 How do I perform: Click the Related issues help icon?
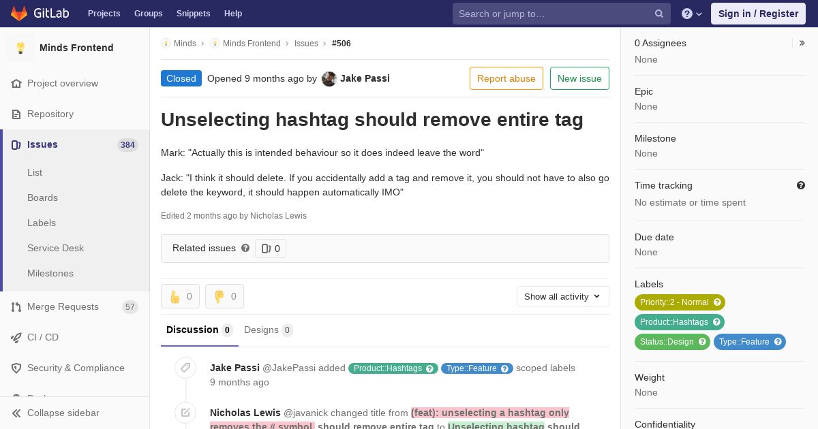point(245,248)
